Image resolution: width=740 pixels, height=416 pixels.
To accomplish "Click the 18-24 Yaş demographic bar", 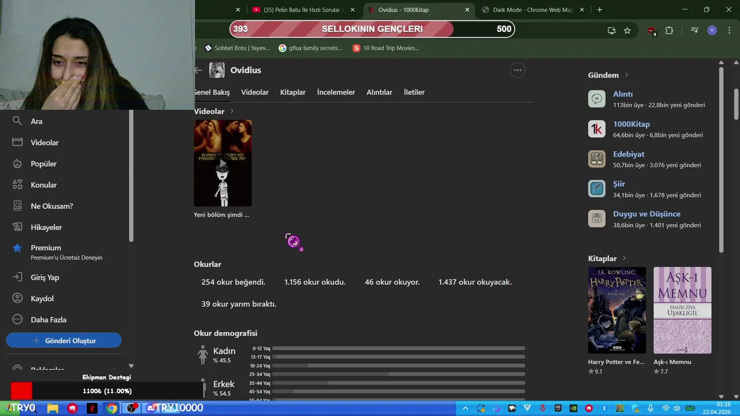I will pyautogui.click(x=398, y=366).
